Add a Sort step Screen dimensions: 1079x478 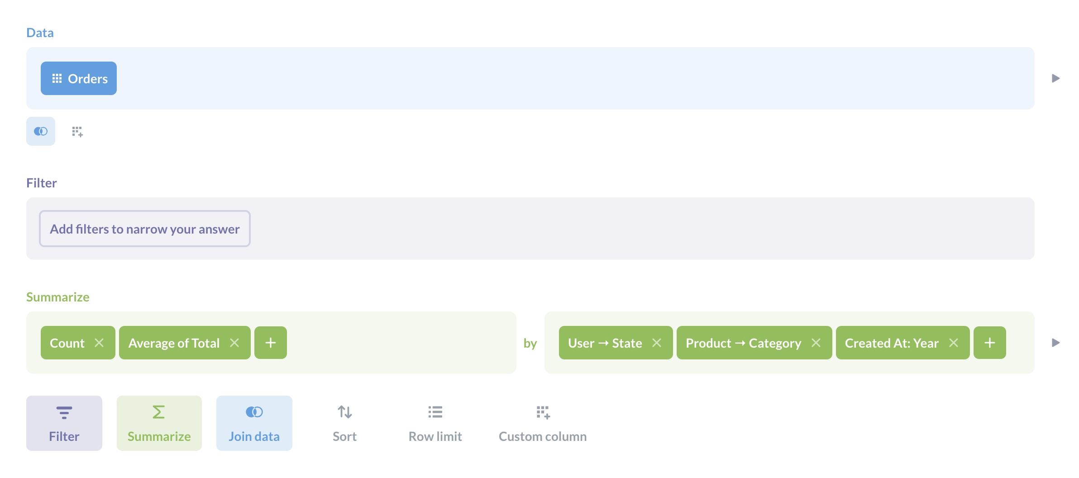pyautogui.click(x=344, y=423)
